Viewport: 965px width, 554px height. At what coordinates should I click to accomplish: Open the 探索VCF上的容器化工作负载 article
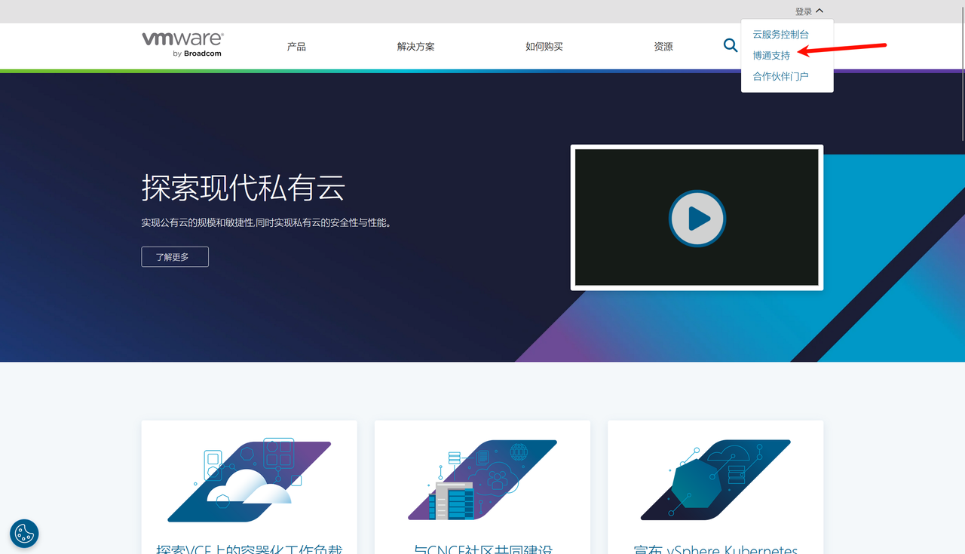pyautogui.click(x=249, y=549)
